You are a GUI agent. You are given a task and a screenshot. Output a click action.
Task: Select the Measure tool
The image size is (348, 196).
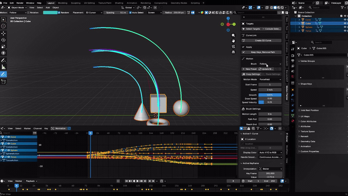point(4,67)
